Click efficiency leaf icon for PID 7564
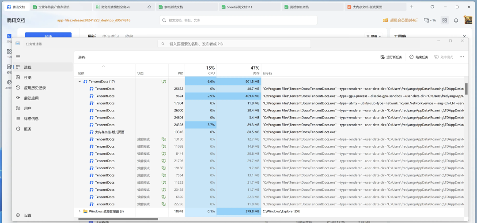Screen dimensions: 477x223 coord(164,175)
